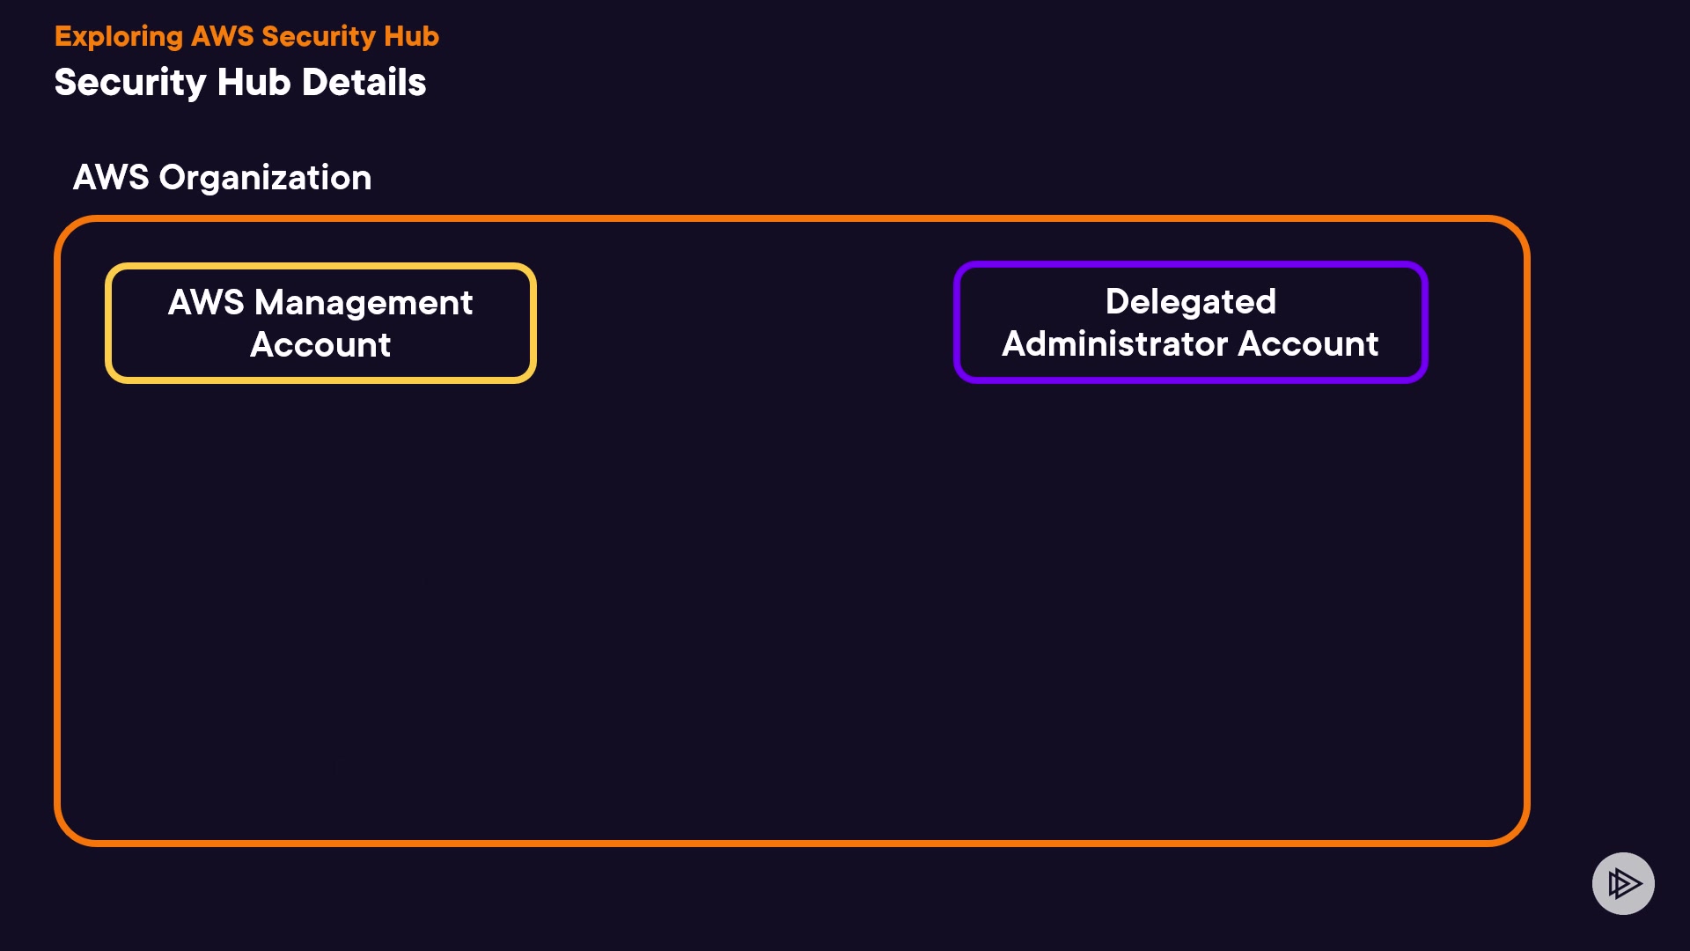Click the AWS Organization label
The image size is (1690, 951).
(222, 177)
